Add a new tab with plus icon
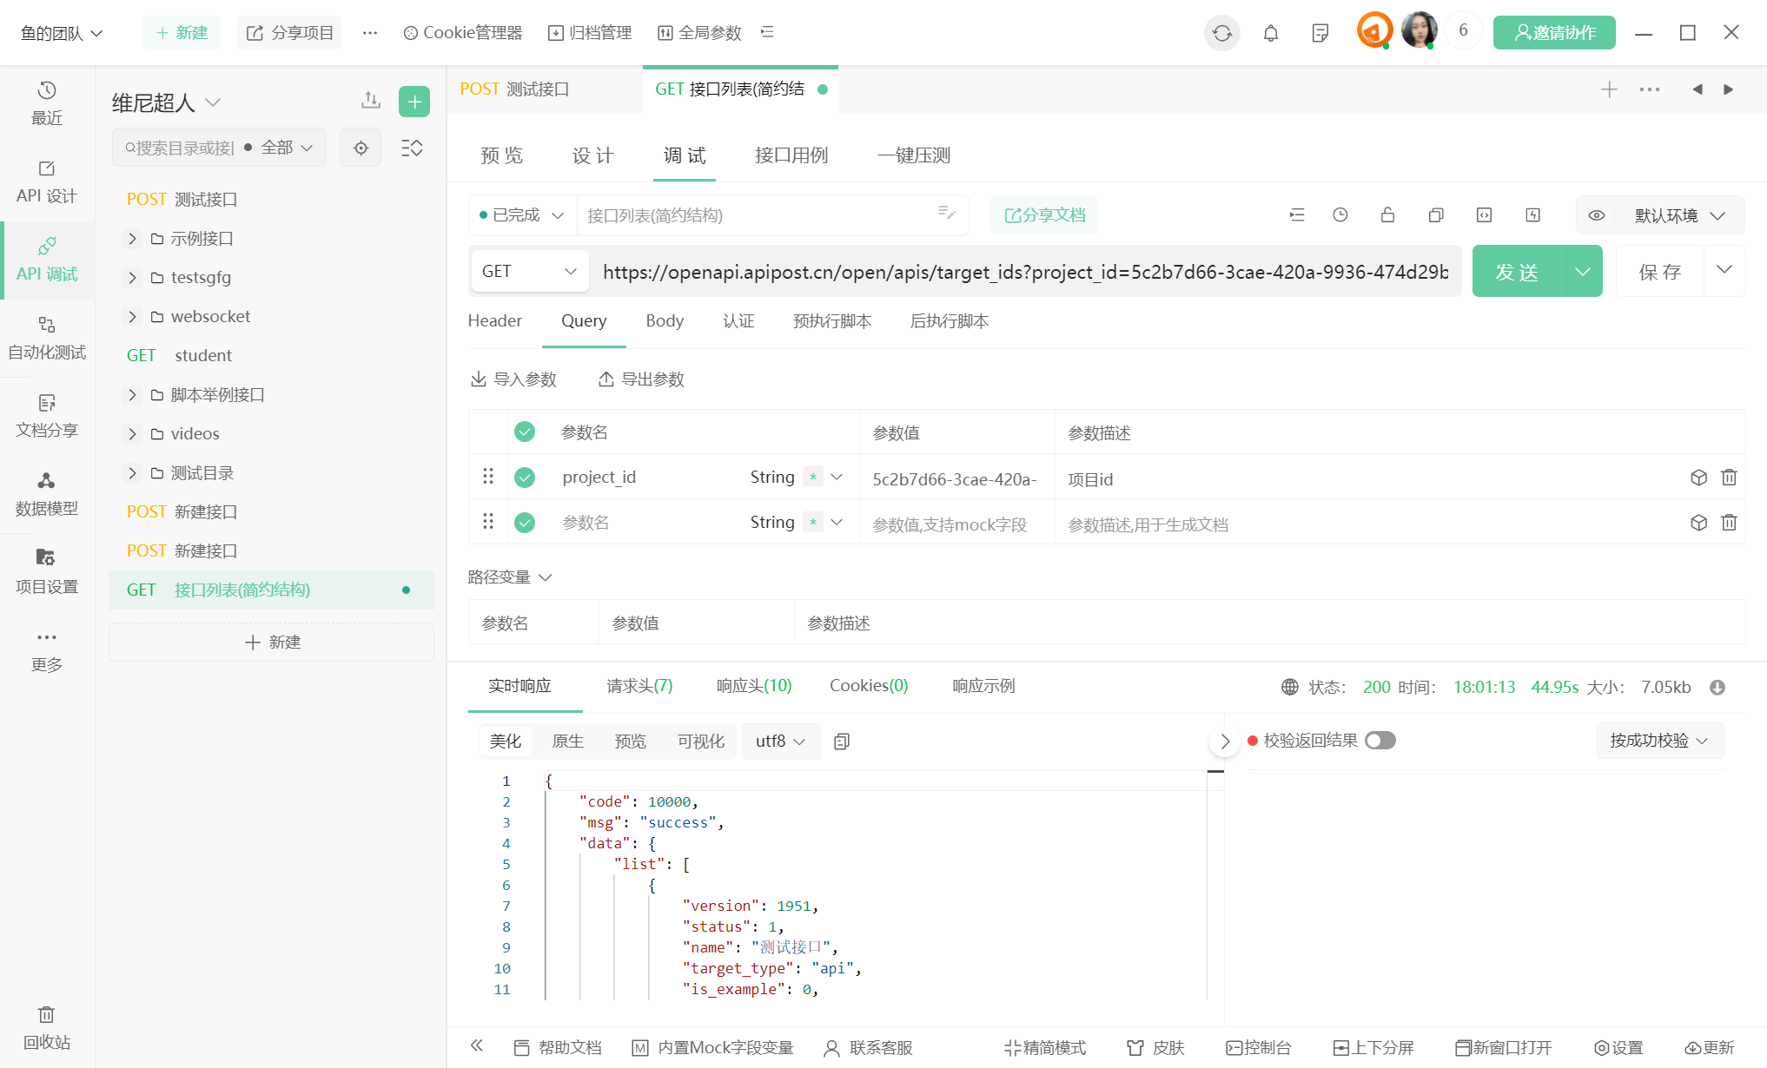 (1609, 89)
